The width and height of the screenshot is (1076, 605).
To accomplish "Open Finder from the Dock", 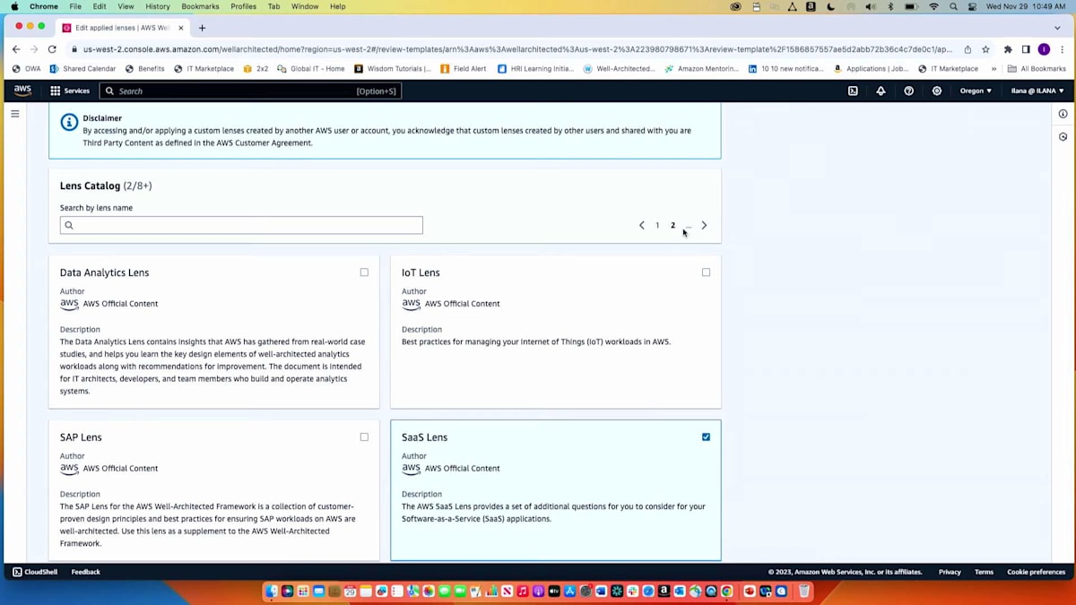I will [x=272, y=591].
